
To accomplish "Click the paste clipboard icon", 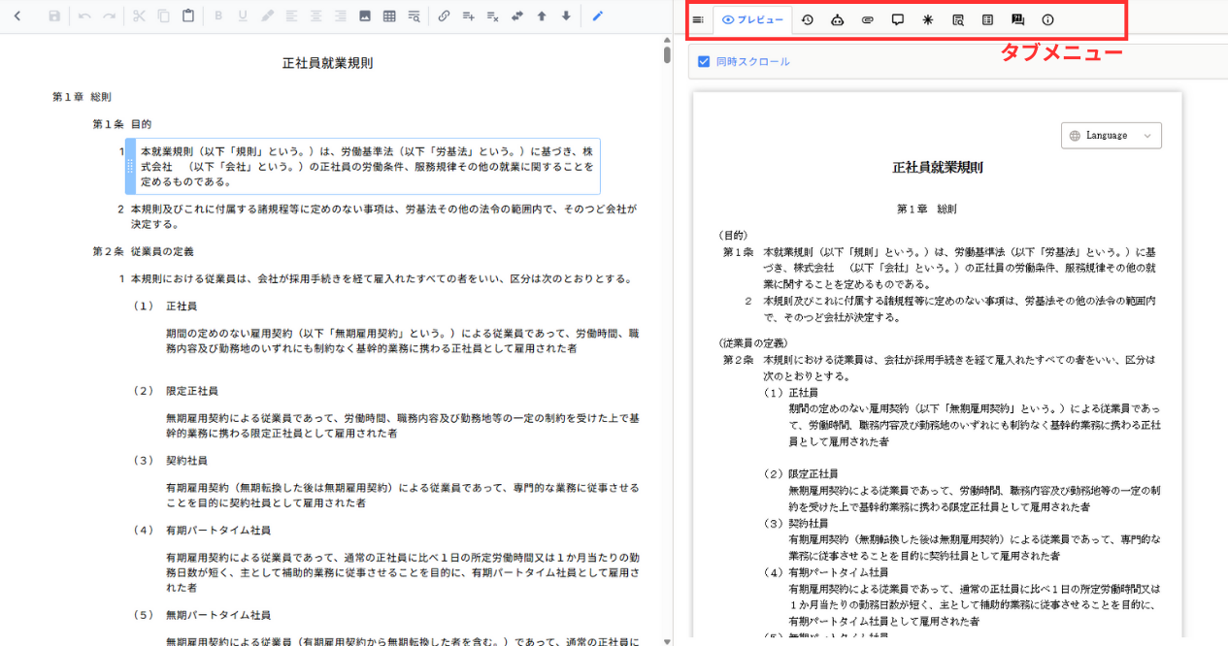I will (188, 16).
